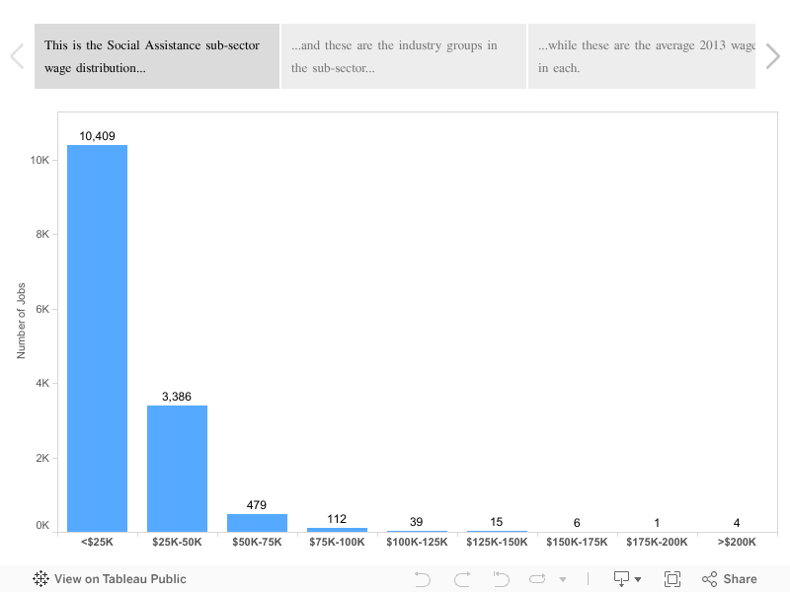Select the $50K-75K bar
The height and width of the screenshot is (592, 790).
(257, 523)
